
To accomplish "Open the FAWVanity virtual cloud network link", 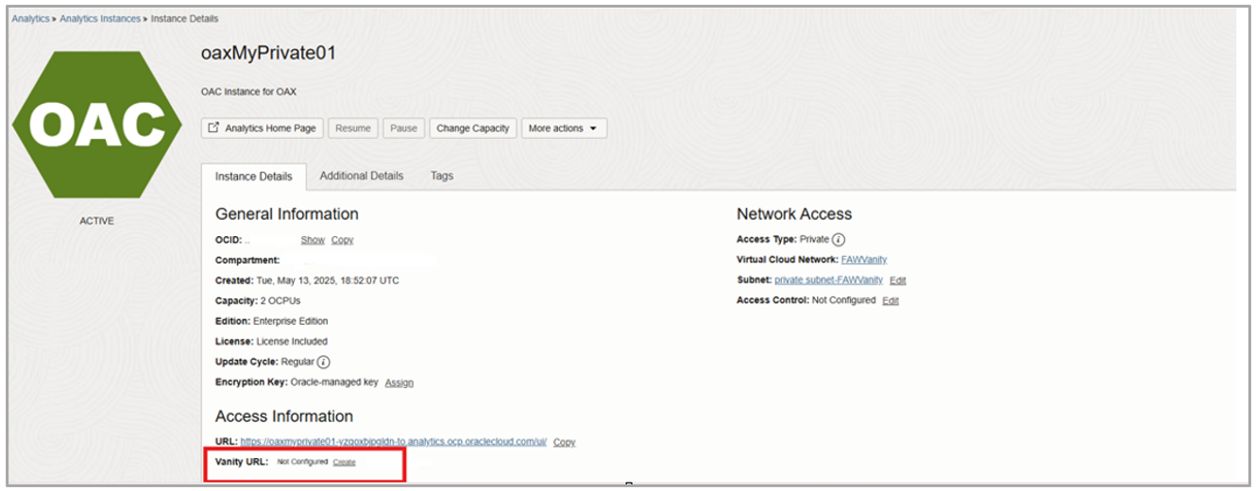I will (x=864, y=260).
